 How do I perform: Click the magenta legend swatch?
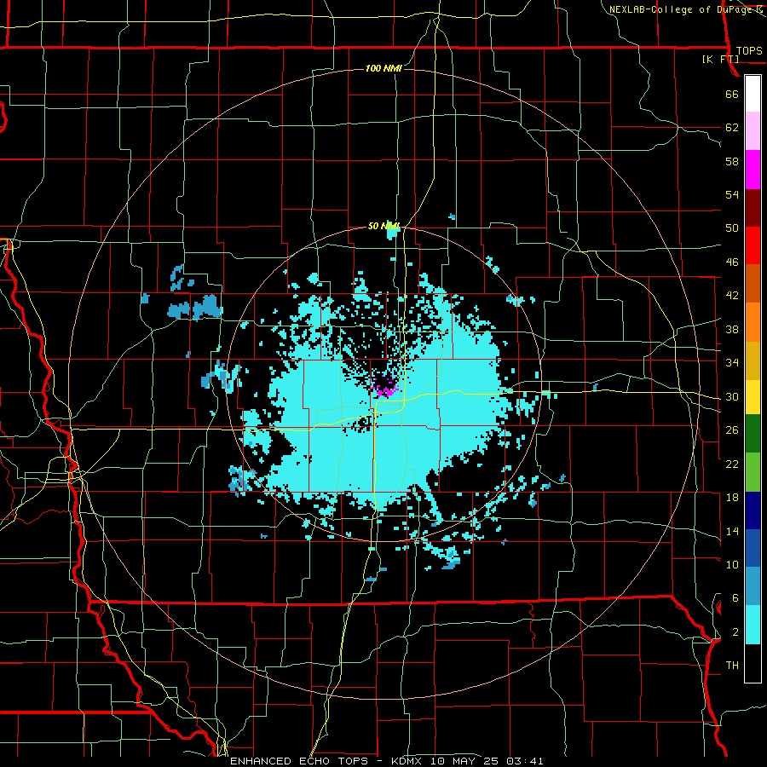click(x=753, y=170)
